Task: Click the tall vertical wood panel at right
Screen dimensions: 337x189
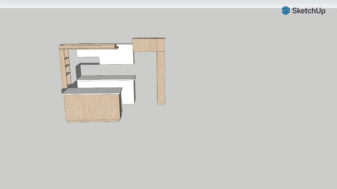Action: (161, 78)
